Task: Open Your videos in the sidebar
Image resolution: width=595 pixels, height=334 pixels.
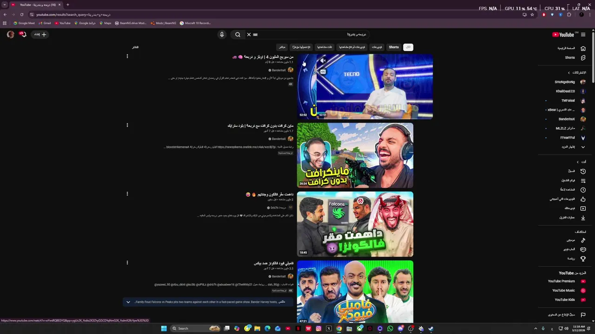Action: pos(571,208)
